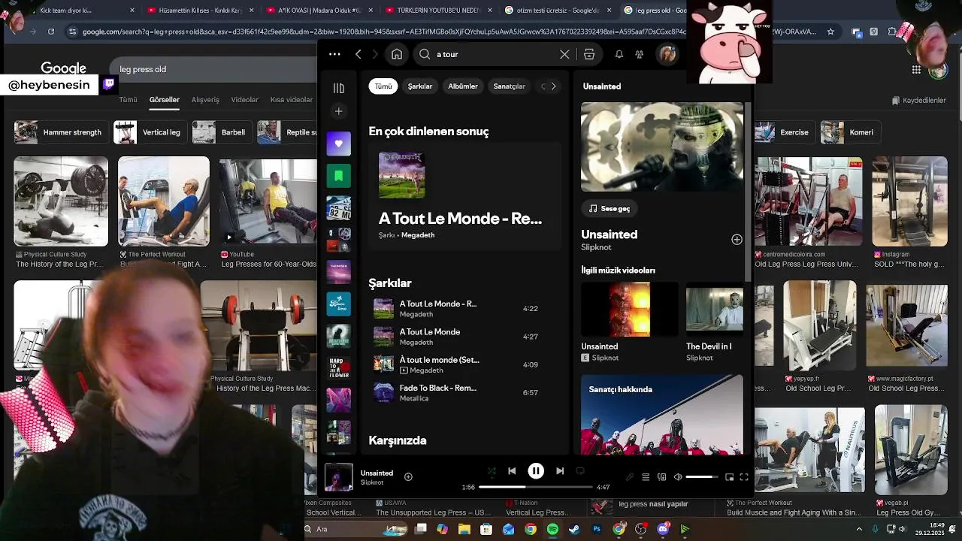962x541 pixels.
Task: Open Photoshop from the Windows taskbar
Action: click(x=597, y=529)
